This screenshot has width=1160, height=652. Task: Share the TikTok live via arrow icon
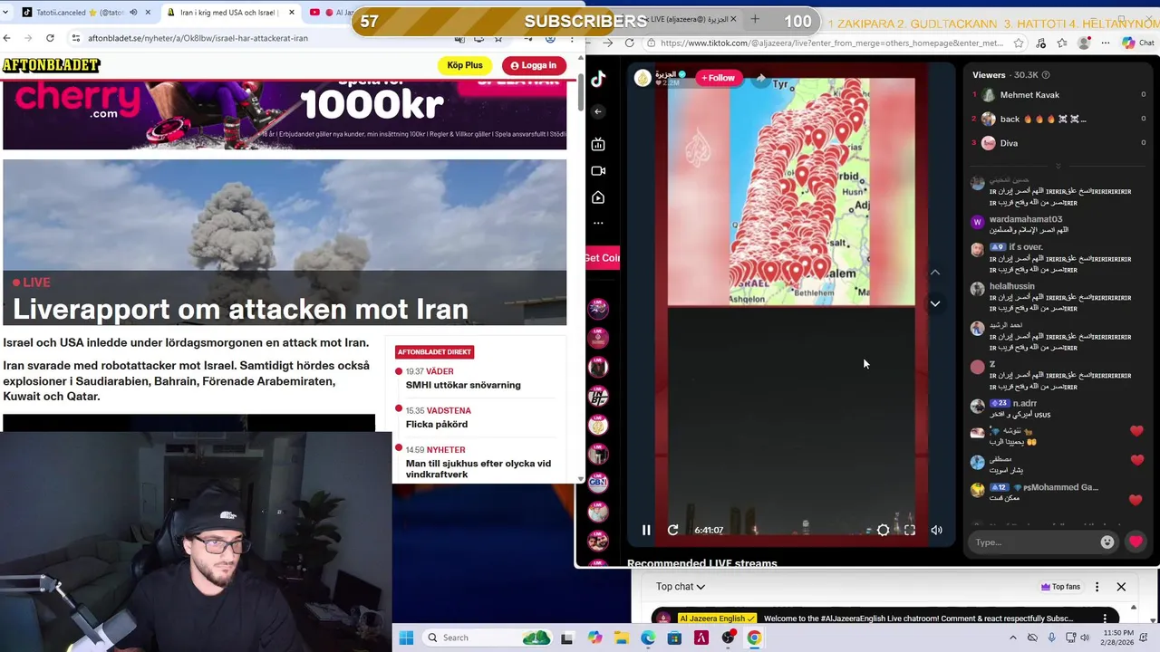[761, 78]
